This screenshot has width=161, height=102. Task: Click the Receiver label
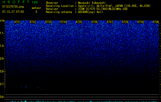click(52, 9)
